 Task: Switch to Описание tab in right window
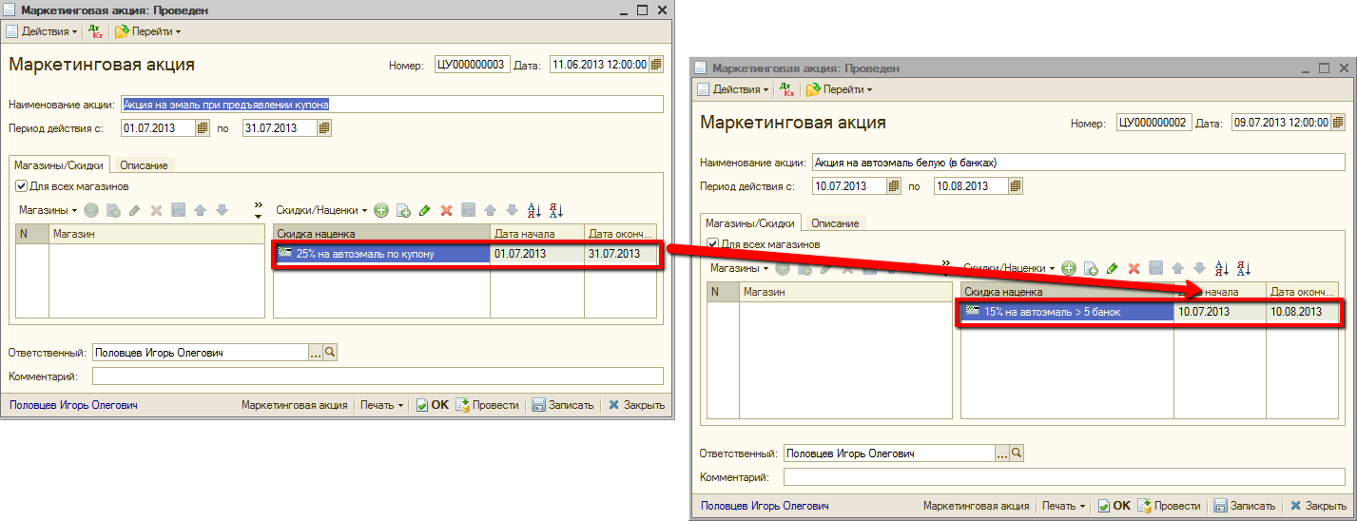pyautogui.click(x=835, y=223)
